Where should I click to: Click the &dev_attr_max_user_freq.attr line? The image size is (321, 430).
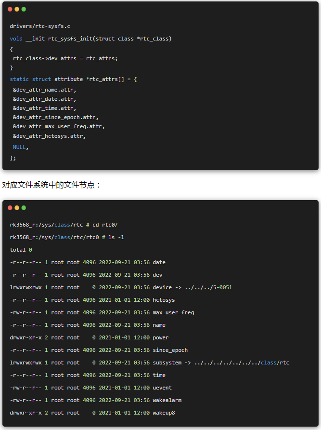coord(59,126)
